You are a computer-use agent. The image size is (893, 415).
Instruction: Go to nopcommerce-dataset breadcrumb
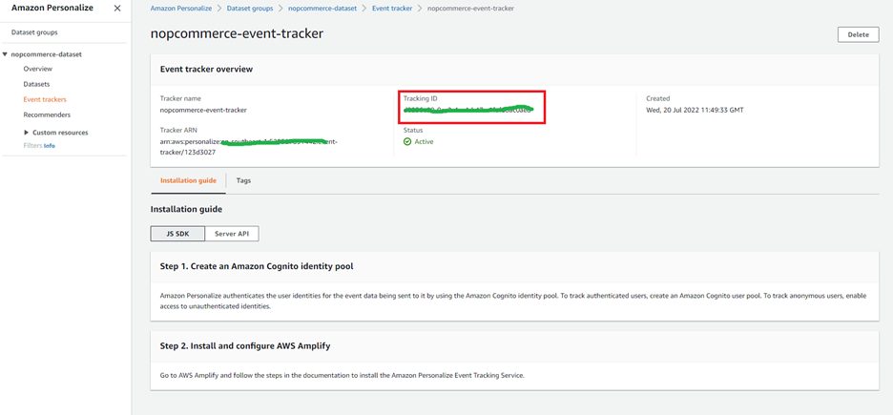[x=322, y=9]
